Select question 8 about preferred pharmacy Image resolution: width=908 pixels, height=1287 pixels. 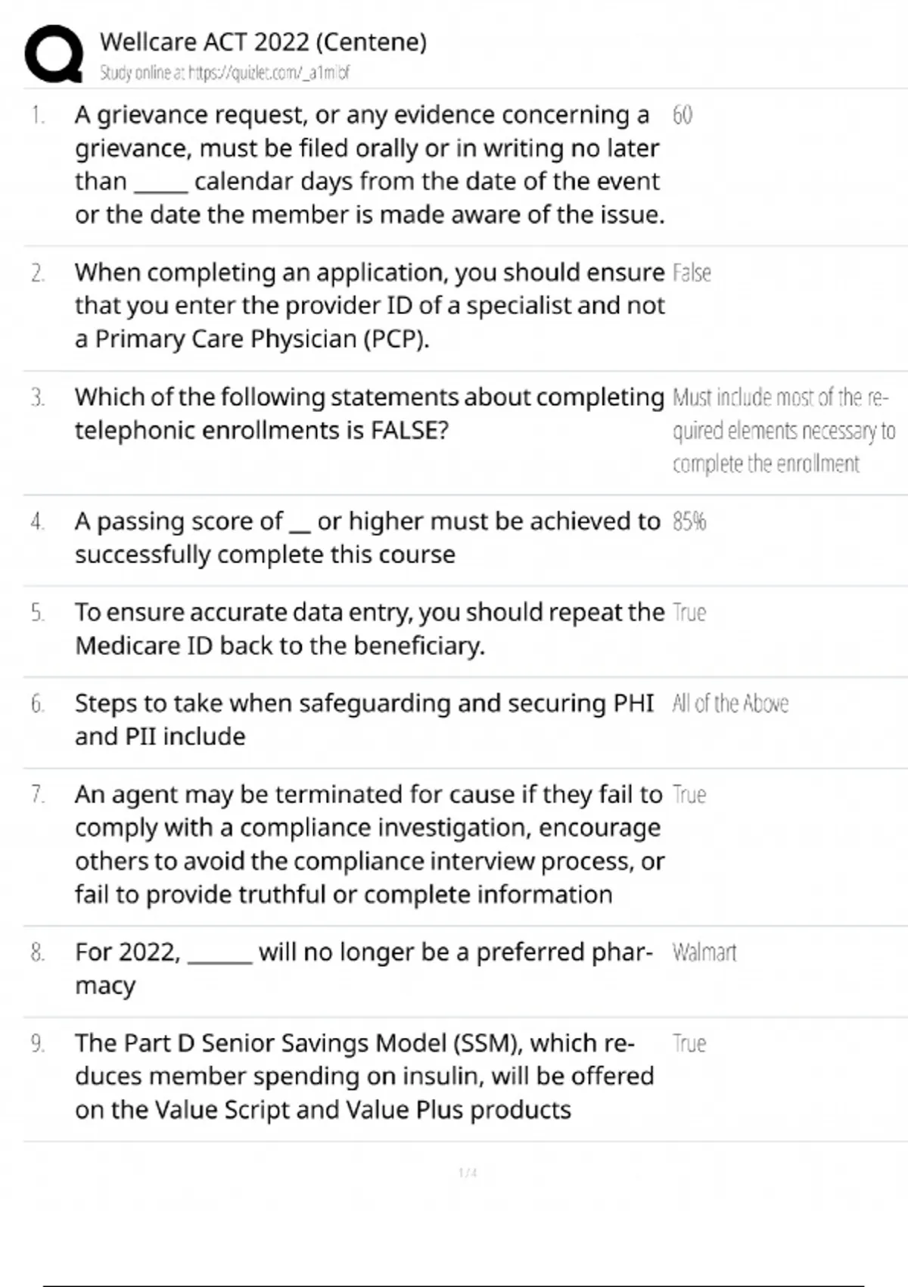click(x=363, y=968)
